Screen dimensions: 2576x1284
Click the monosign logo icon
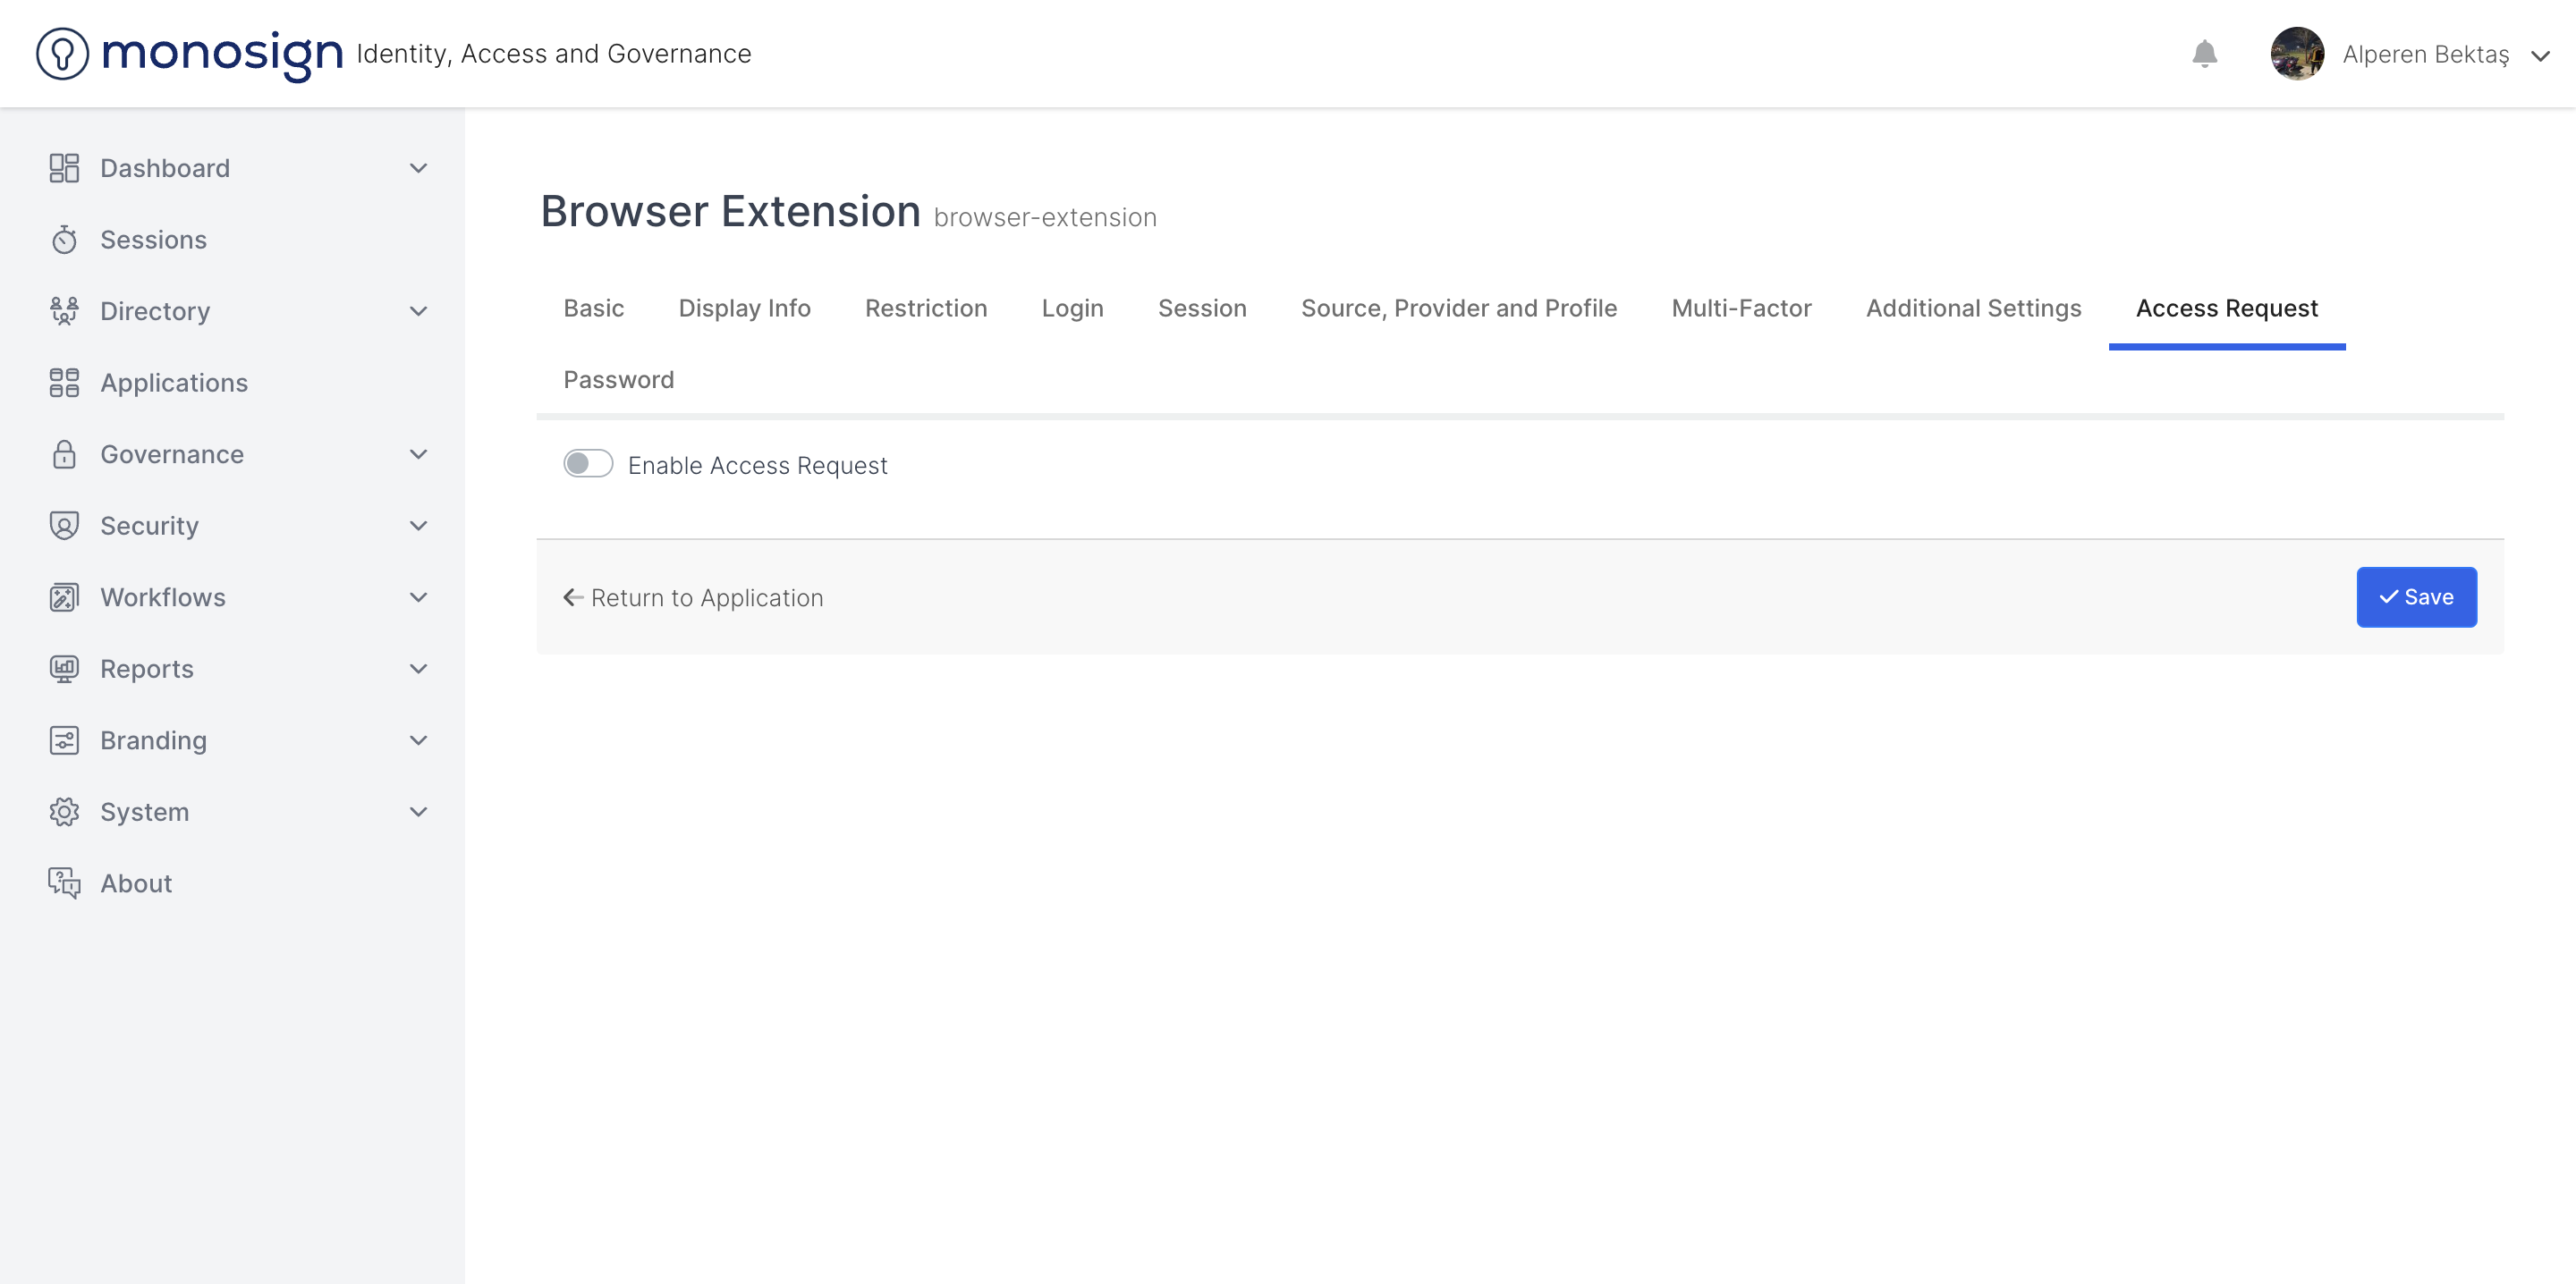point(62,54)
